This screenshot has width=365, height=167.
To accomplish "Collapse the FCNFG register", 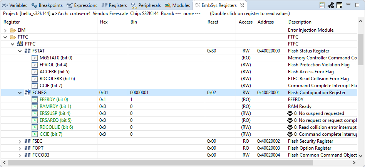I will 20,93.
